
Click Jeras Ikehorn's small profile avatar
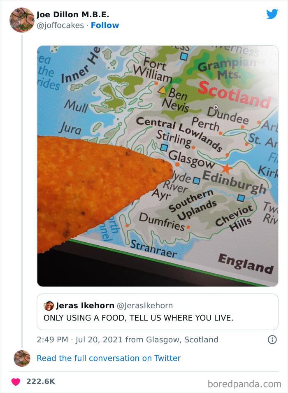click(x=48, y=305)
